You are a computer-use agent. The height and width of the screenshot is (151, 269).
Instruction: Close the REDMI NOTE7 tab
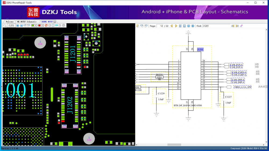coord(55,21)
